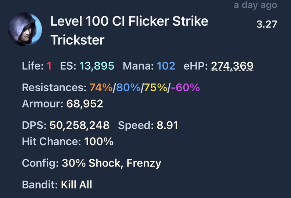Screen dimensions: 291x198
Task: Click the underlined eHP value 274,369
Action: [x=232, y=66]
